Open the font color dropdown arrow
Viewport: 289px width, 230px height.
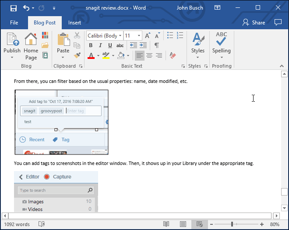pos(98,55)
